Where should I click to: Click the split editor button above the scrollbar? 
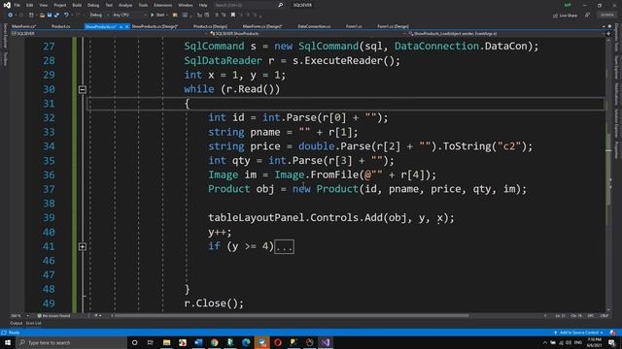pyautogui.click(x=608, y=34)
